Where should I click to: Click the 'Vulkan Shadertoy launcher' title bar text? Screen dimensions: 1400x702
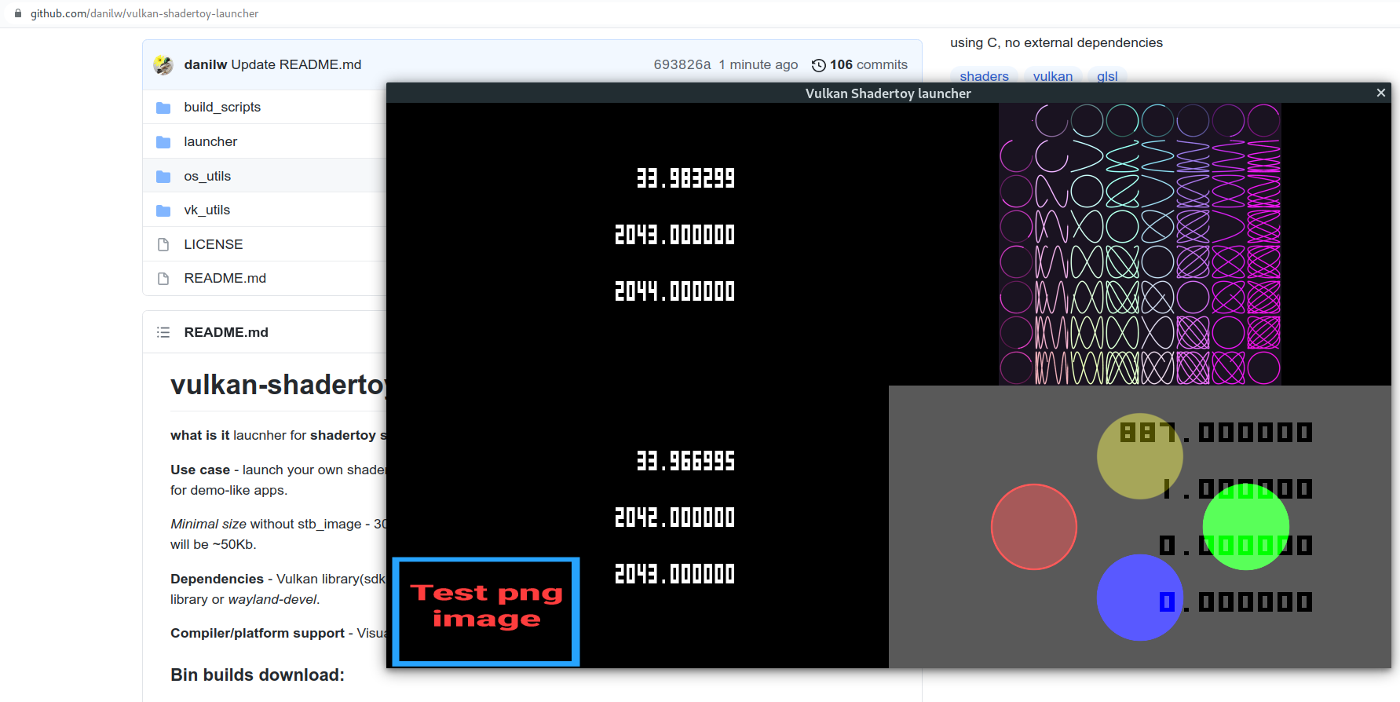[888, 93]
